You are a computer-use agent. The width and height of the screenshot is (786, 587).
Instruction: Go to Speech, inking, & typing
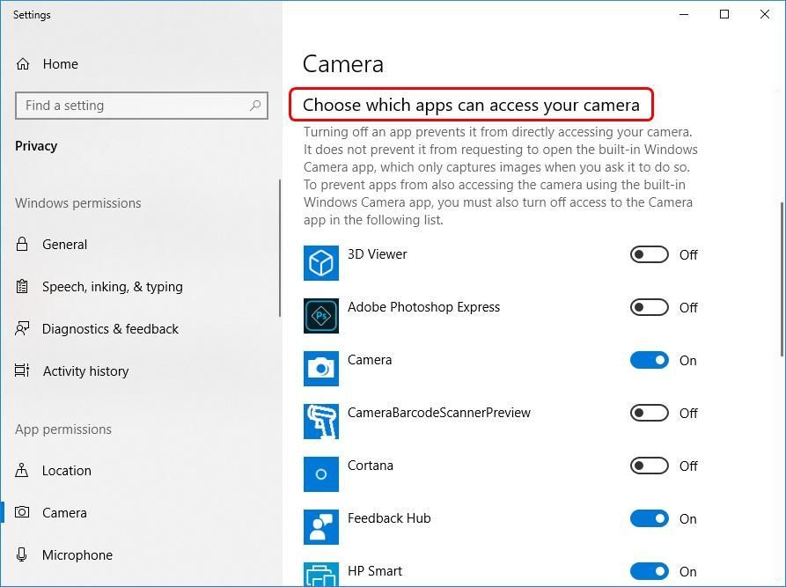112,287
